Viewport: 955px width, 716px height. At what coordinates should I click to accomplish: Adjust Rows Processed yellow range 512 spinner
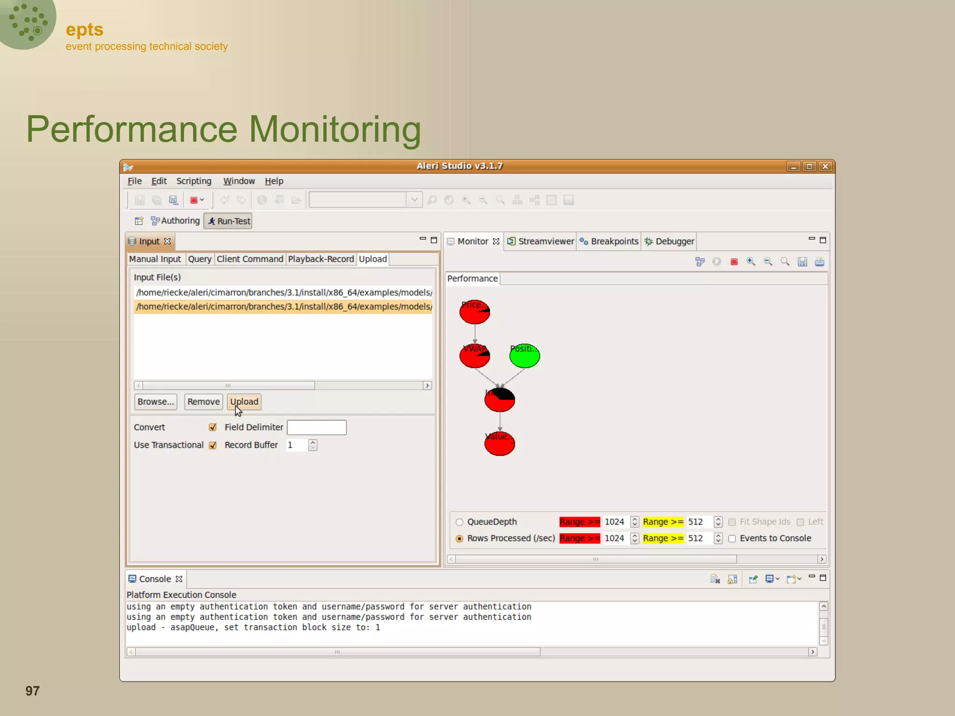point(718,538)
